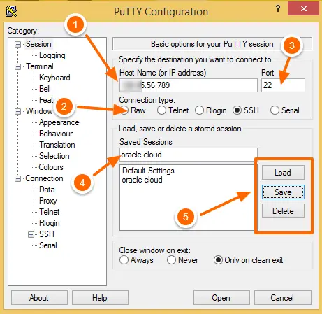Image resolution: width=322 pixels, height=314 pixels.
Task: Open the Selection category
Action: point(54,156)
